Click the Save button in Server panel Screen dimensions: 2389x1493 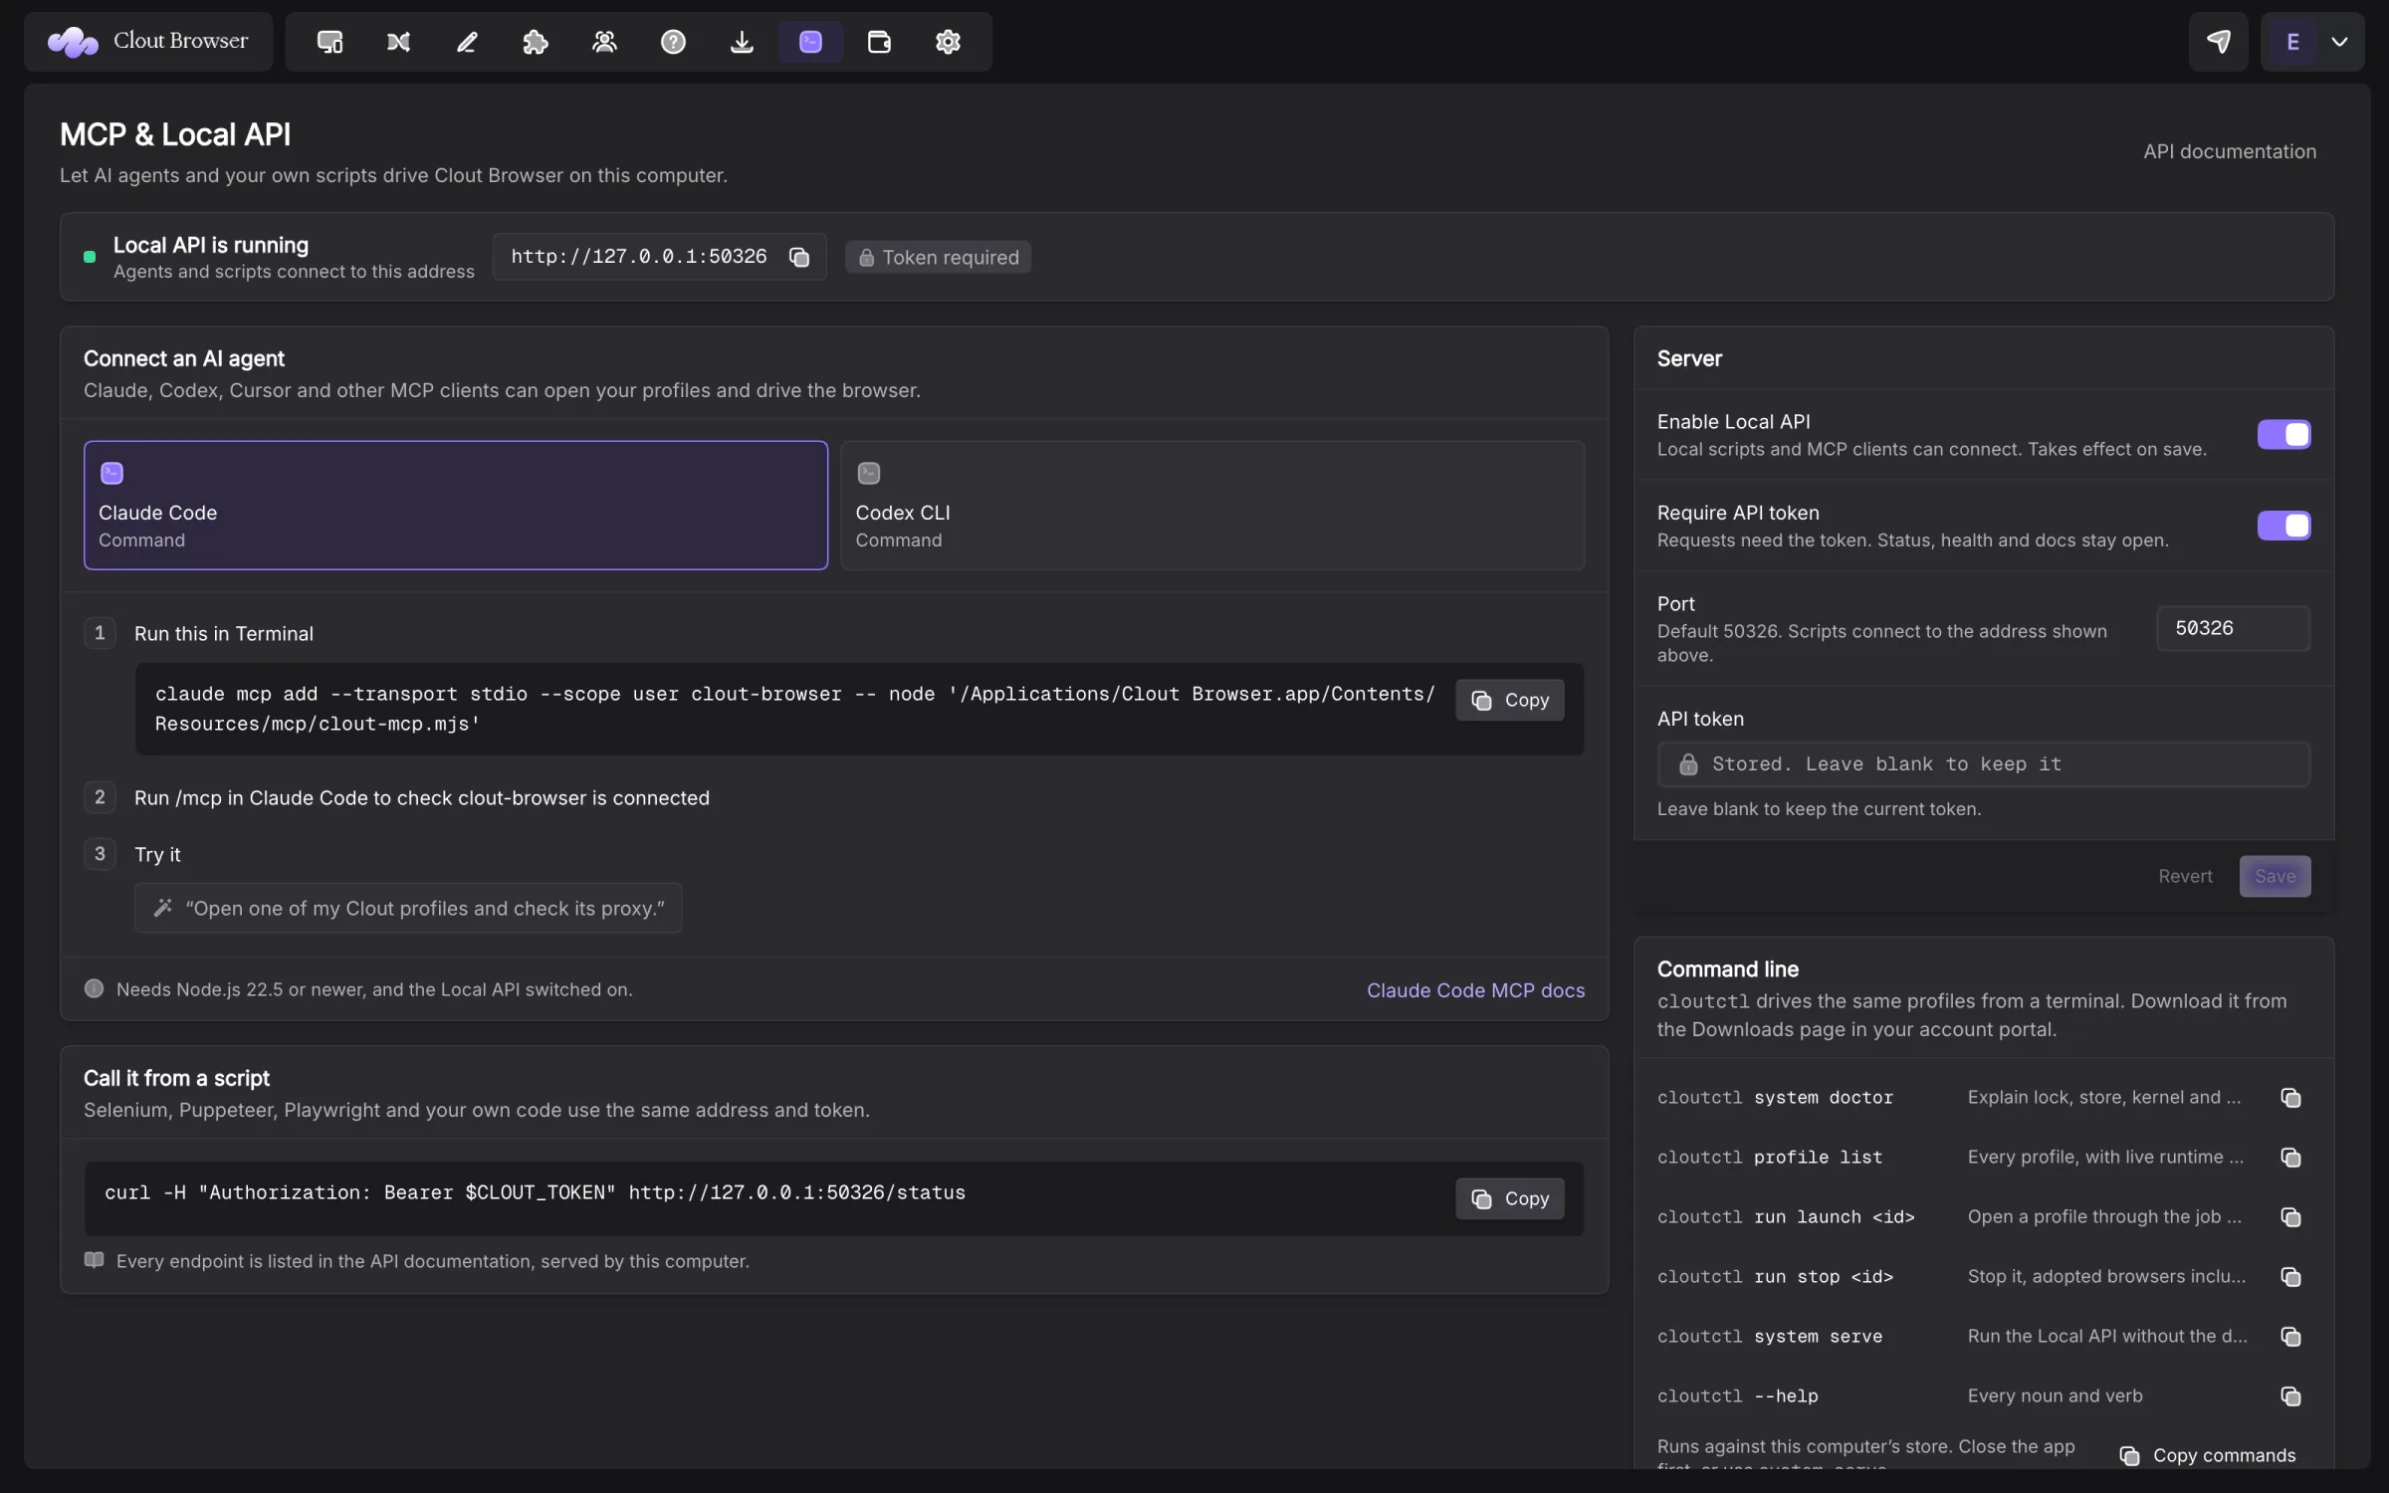pos(2275,876)
